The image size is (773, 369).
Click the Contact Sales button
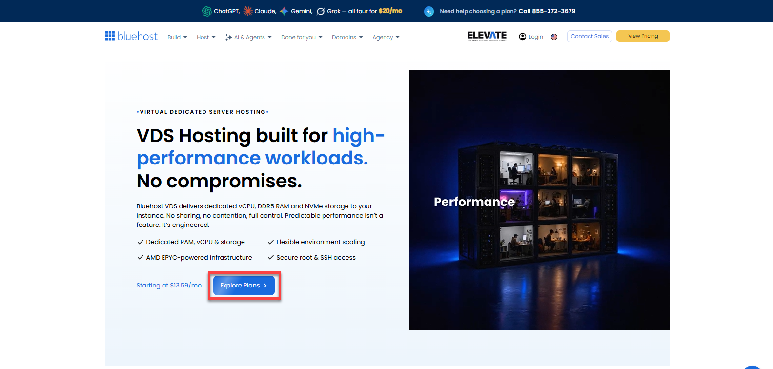[590, 36]
